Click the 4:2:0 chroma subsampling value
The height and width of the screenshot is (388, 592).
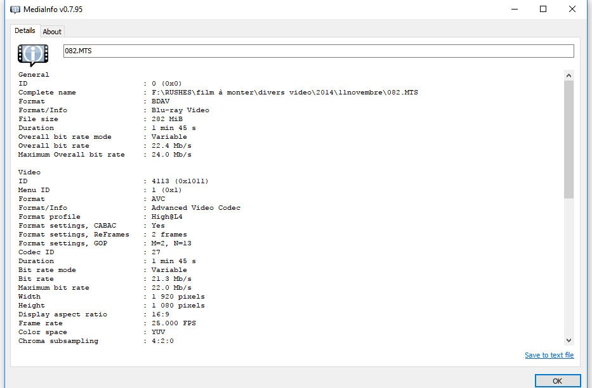pos(162,341)
